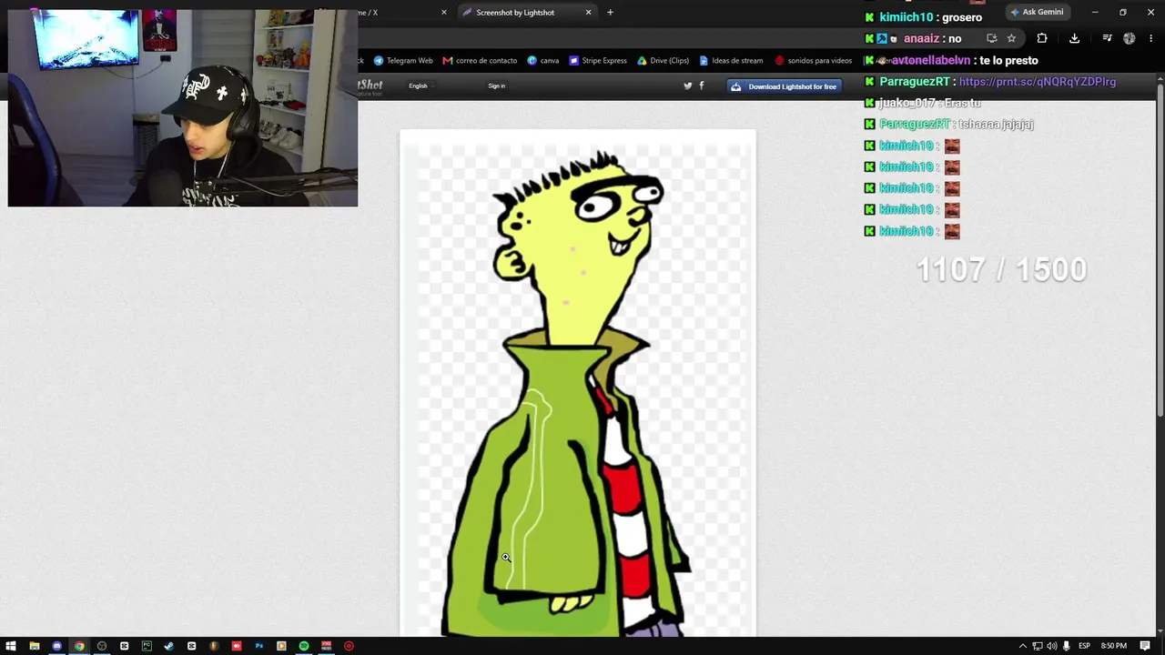Switch the ESP input language indicator

click(1082, 646)
